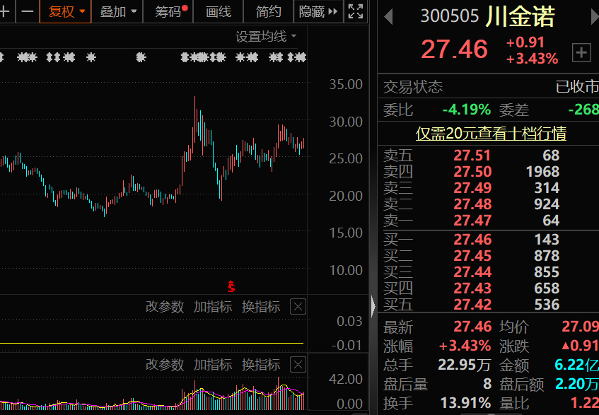Click the zoom-in plus icon in chart toolbar
This screenshot has height=415, width=599.
[6, 11]
